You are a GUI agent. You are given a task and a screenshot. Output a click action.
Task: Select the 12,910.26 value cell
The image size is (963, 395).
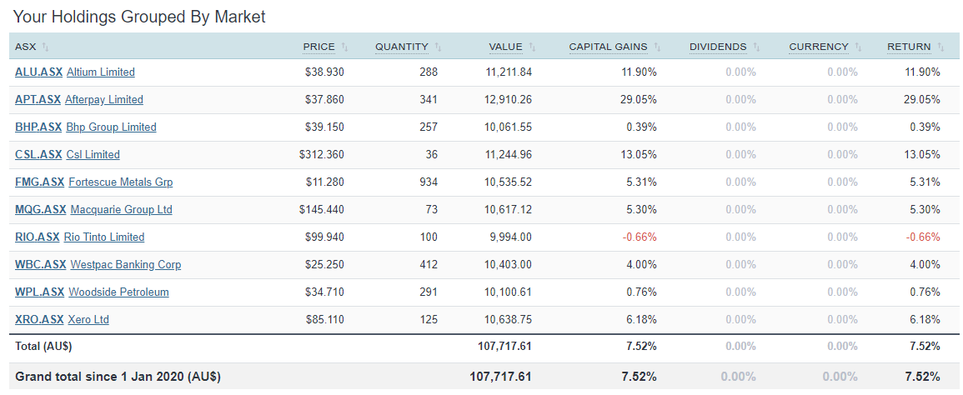tap(509, 99)
